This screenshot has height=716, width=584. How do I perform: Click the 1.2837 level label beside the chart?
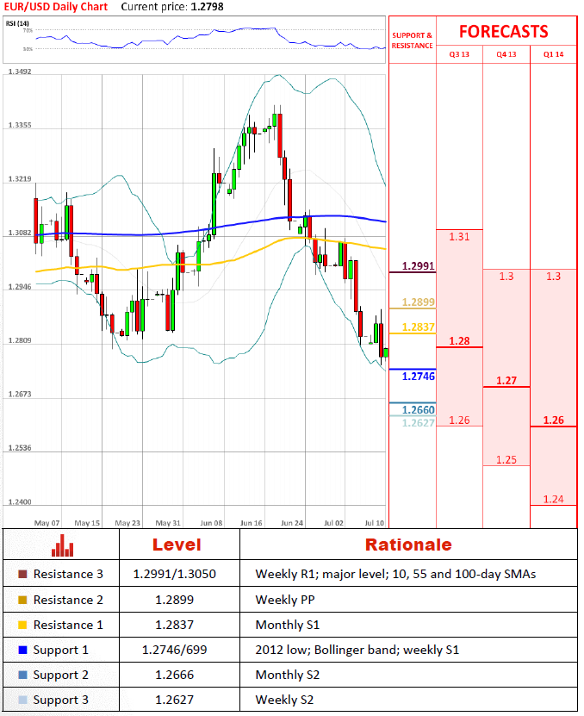(x=419, y=327)
